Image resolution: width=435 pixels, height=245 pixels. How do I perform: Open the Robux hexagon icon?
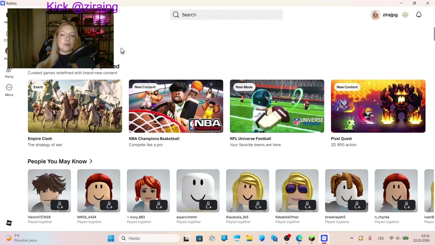pos(405,15)
